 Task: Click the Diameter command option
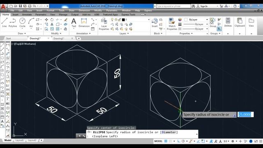[168, 132]
